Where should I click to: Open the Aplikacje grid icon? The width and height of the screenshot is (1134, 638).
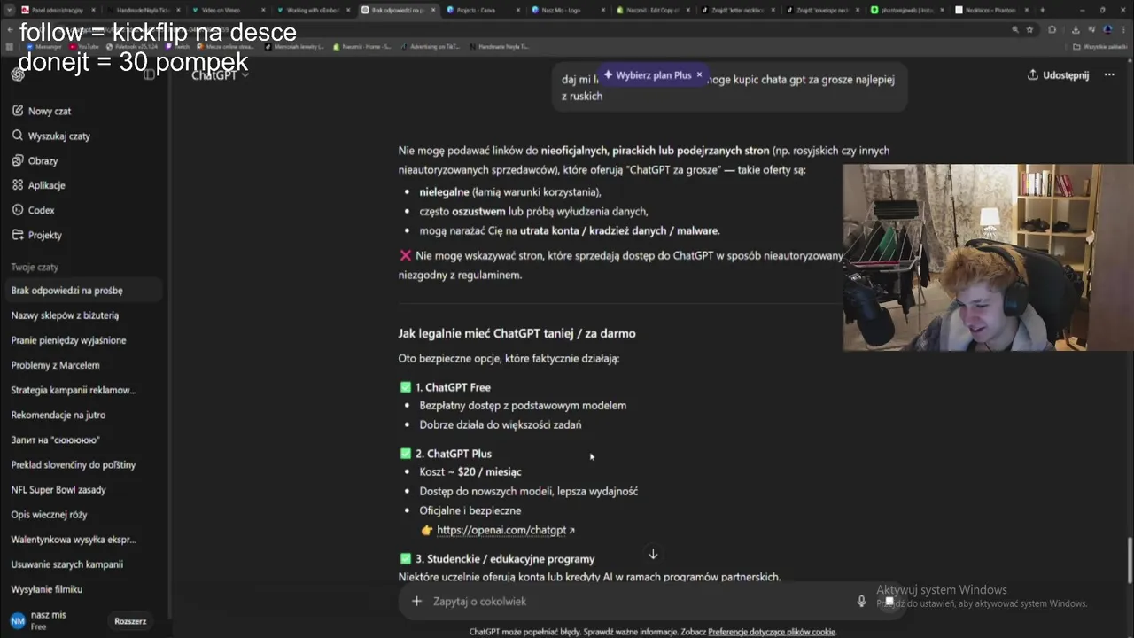click(18, 185)
